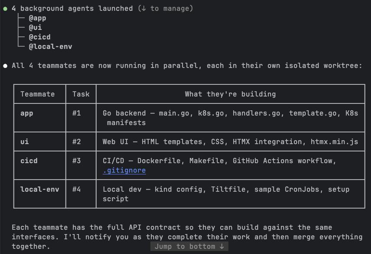Click the Teammate column header

pyautogui.click(x=38, y=94)
